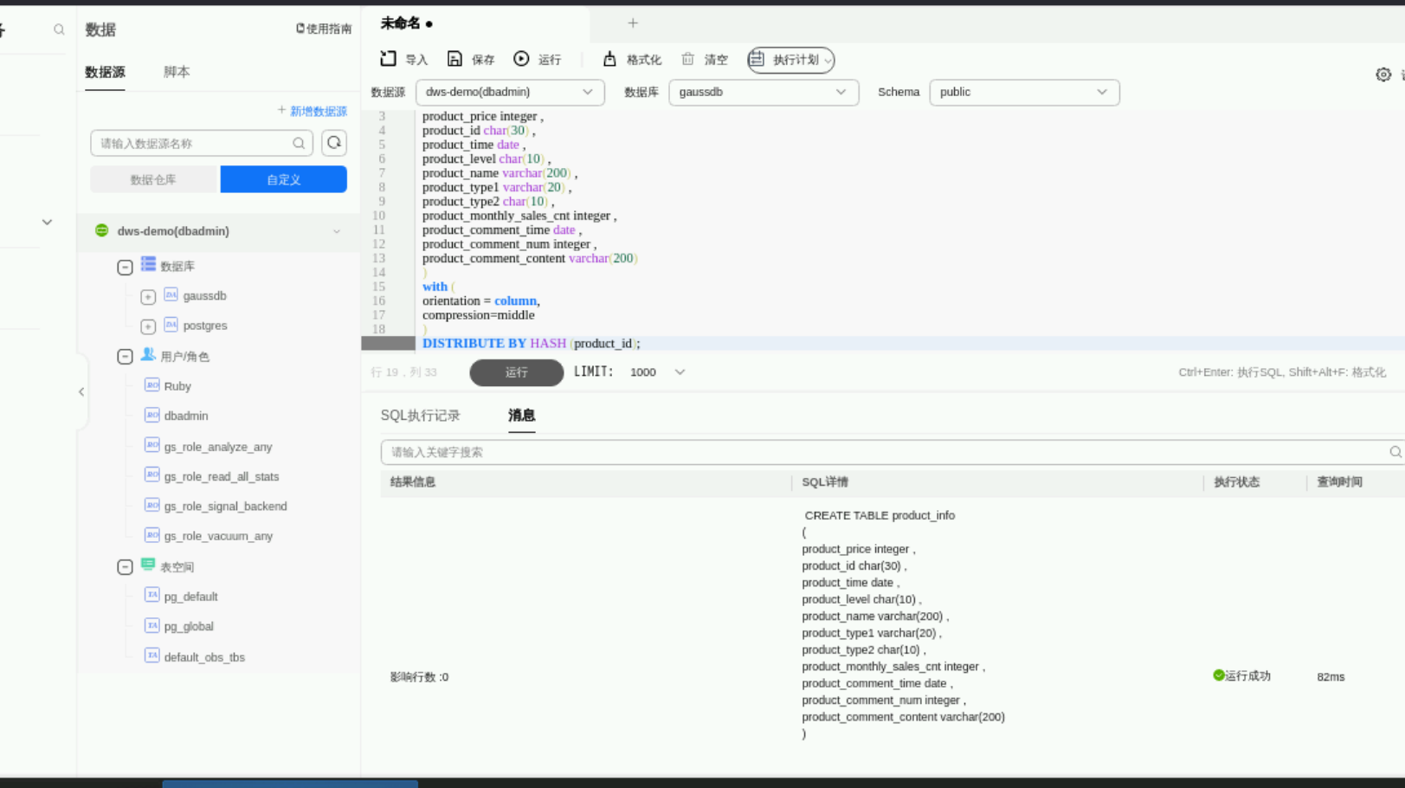Expand the postgres tree node
The image size is (1405, 788).
pyautogui.click(x=148, y=327)
